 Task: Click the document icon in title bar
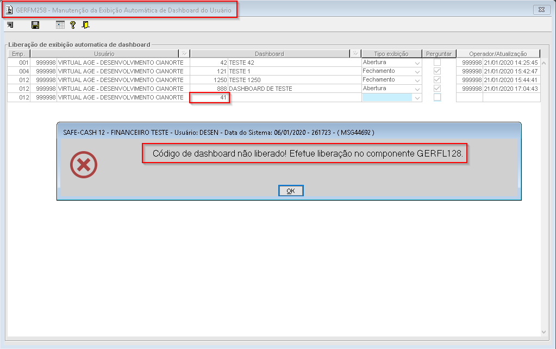pos(9,10)
